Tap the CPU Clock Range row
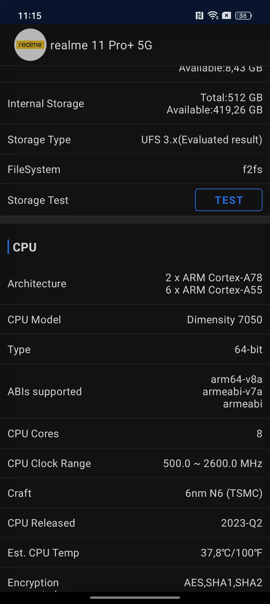270x604 pixels. (x=135, y=463)
